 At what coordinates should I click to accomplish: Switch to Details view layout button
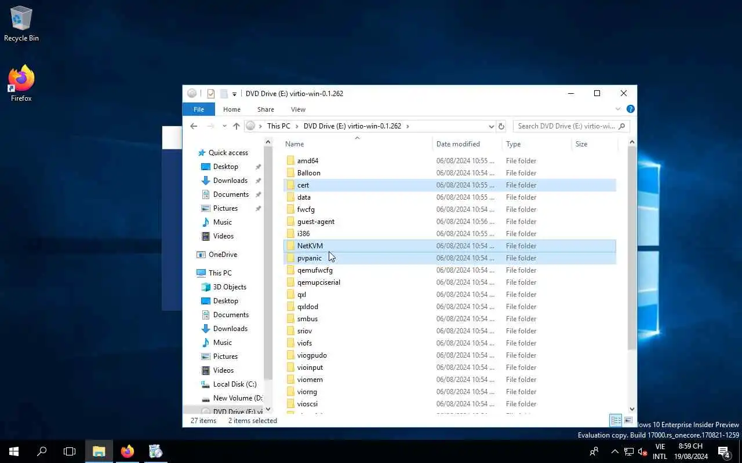(616, 421)
